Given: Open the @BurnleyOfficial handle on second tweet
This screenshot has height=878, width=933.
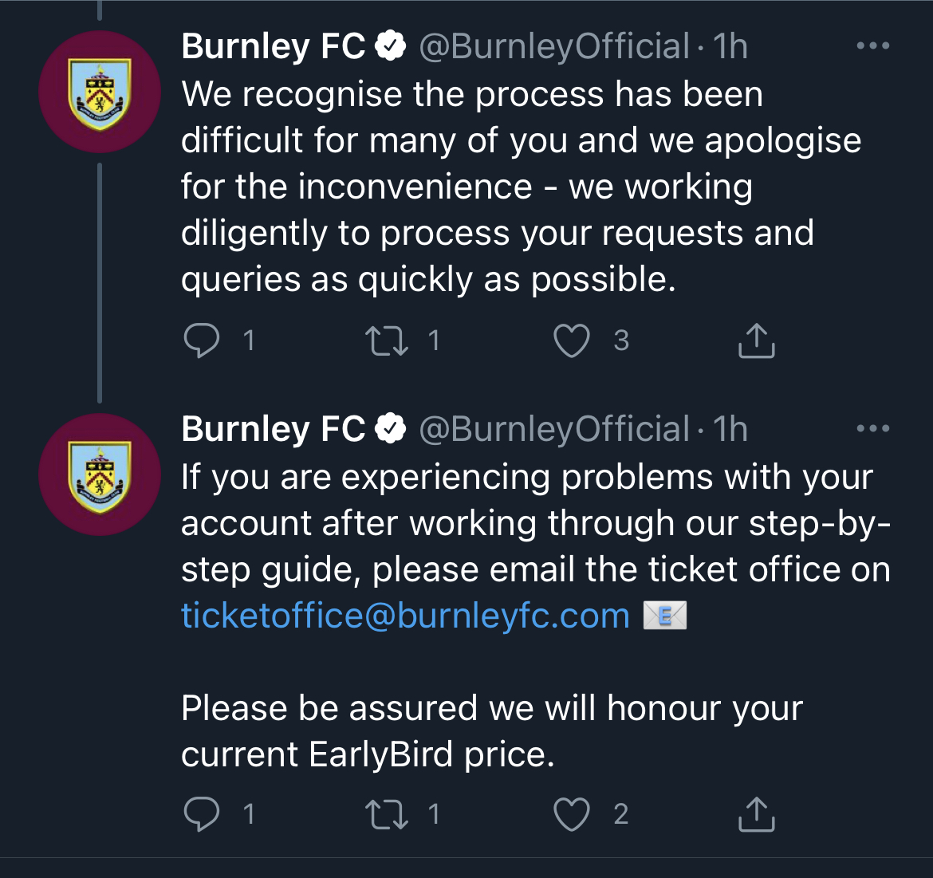Looking at the screenshot, I should click(x=553, y=429).
